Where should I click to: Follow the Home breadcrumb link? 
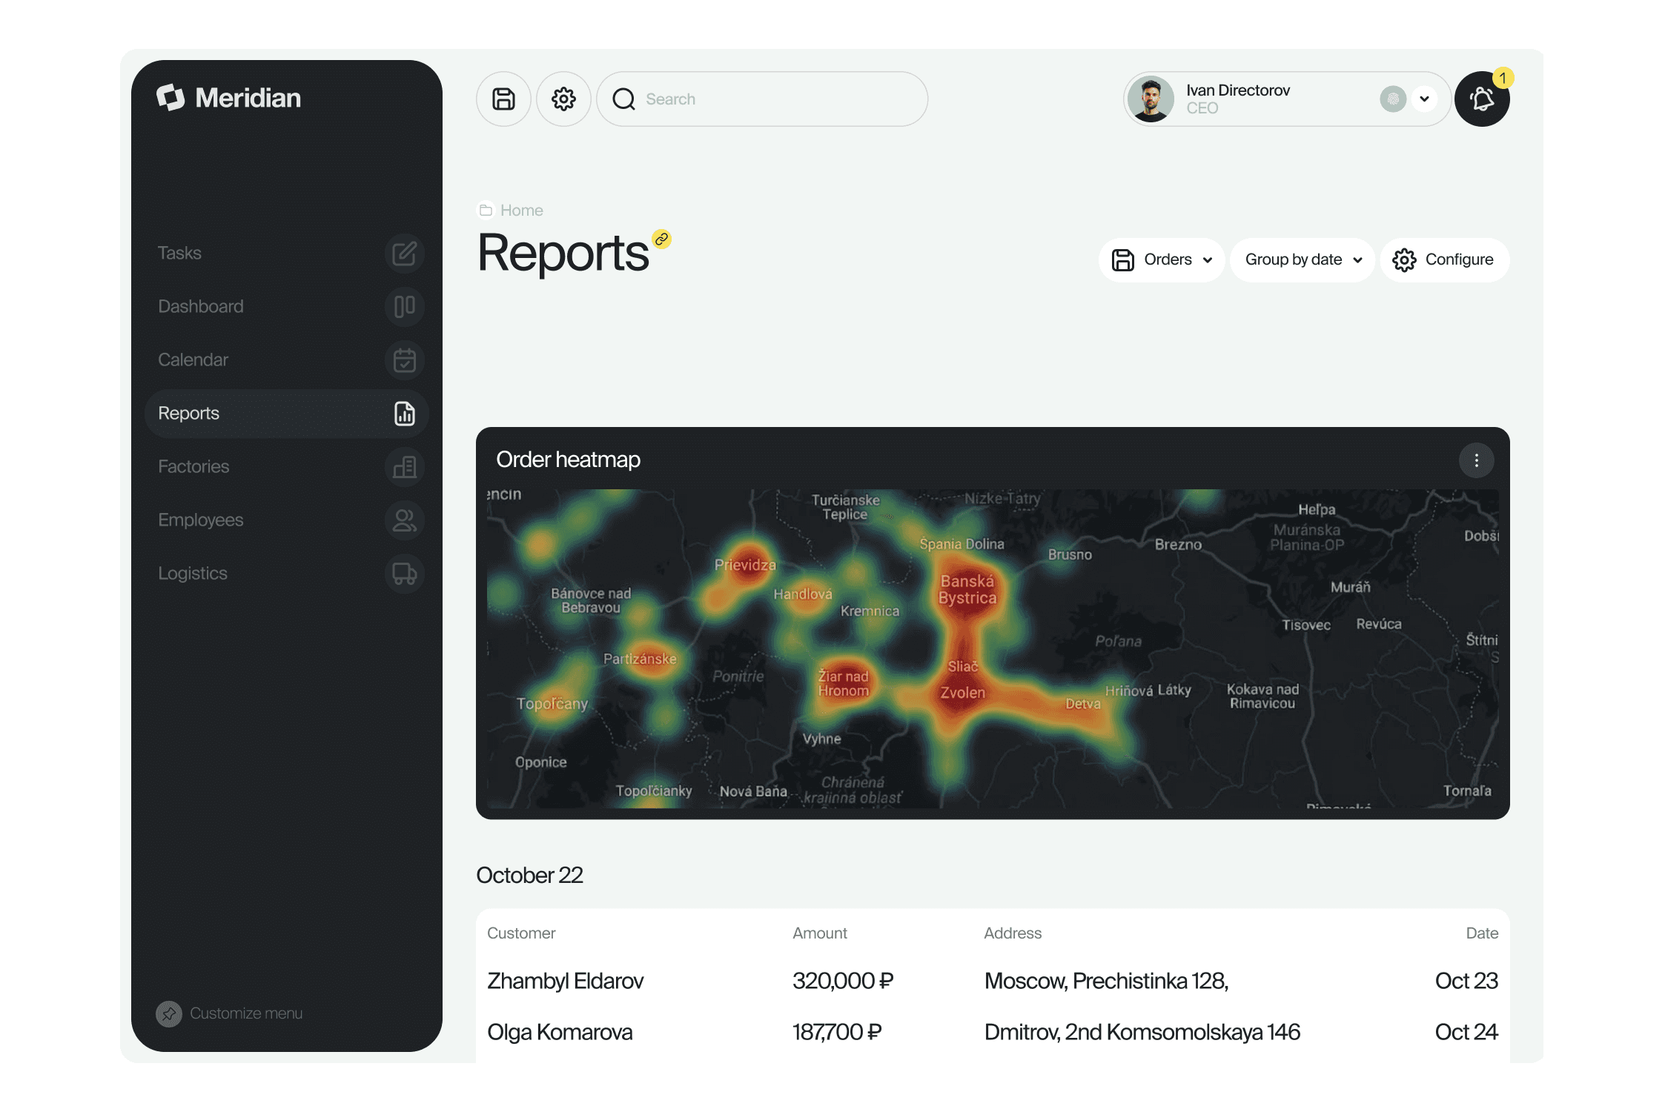[521, 211]
